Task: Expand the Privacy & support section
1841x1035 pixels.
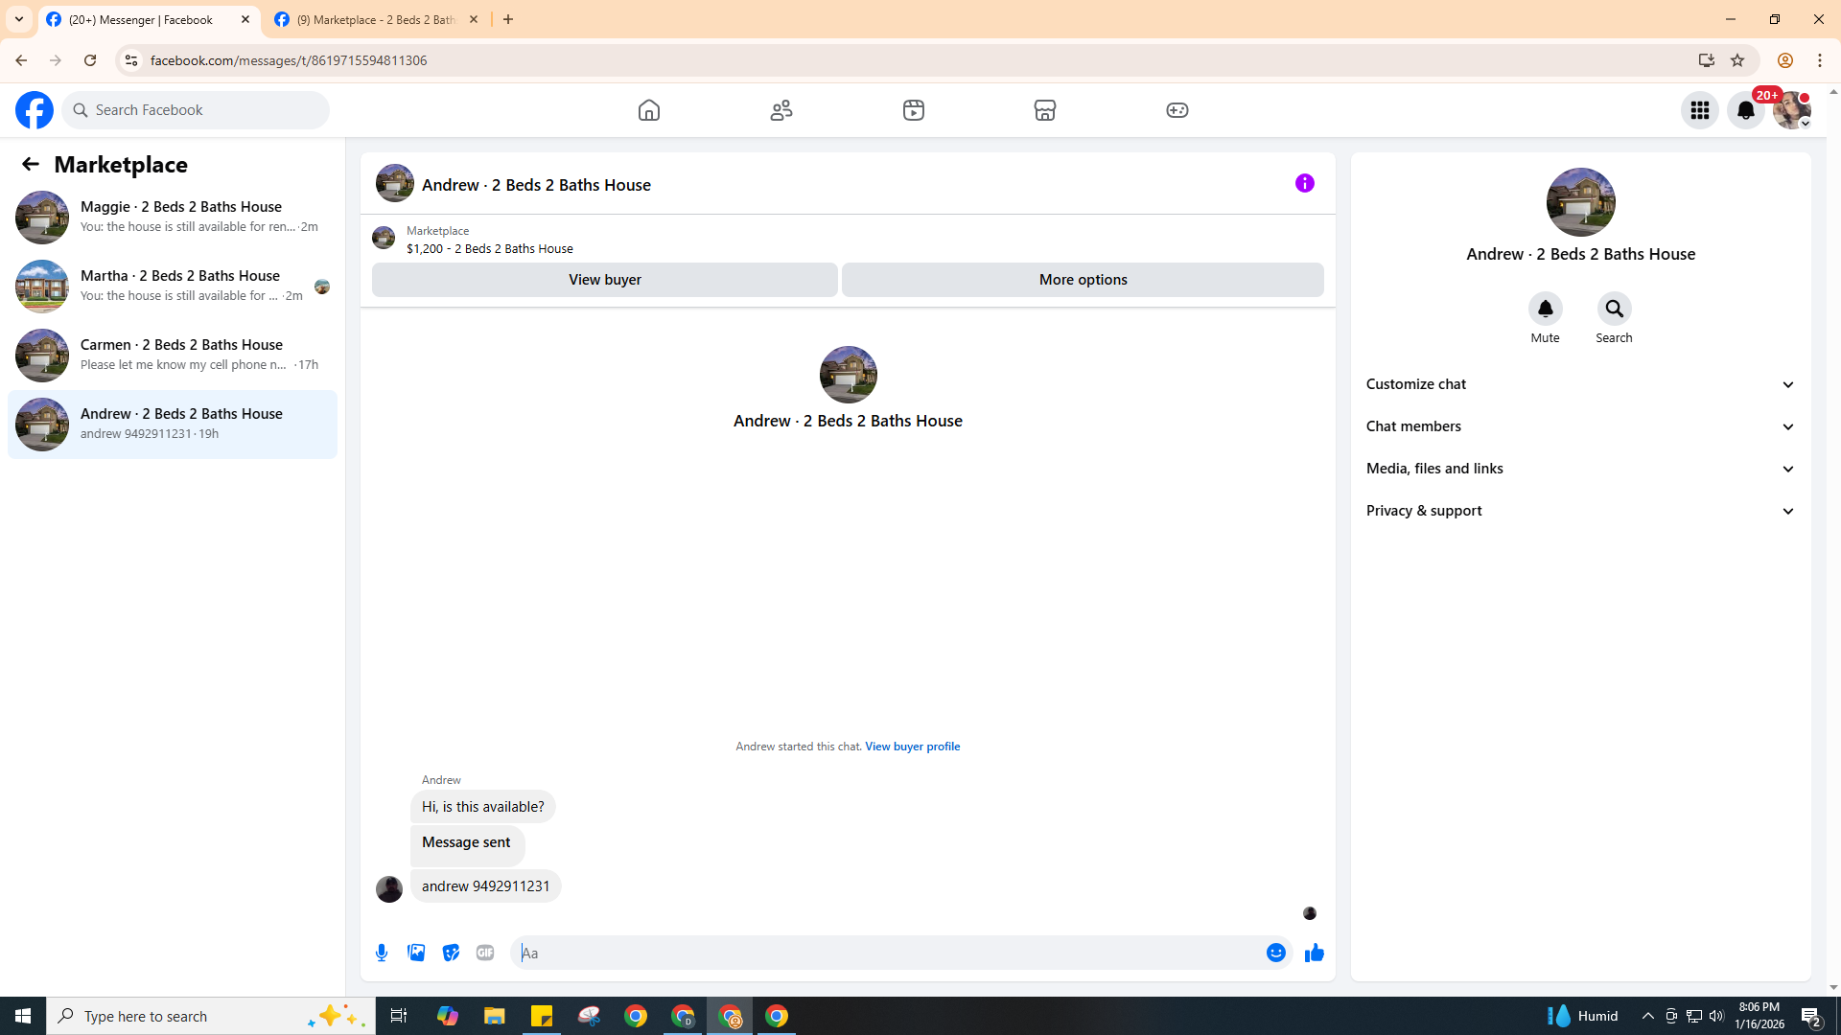Action: pos(1580,511)
